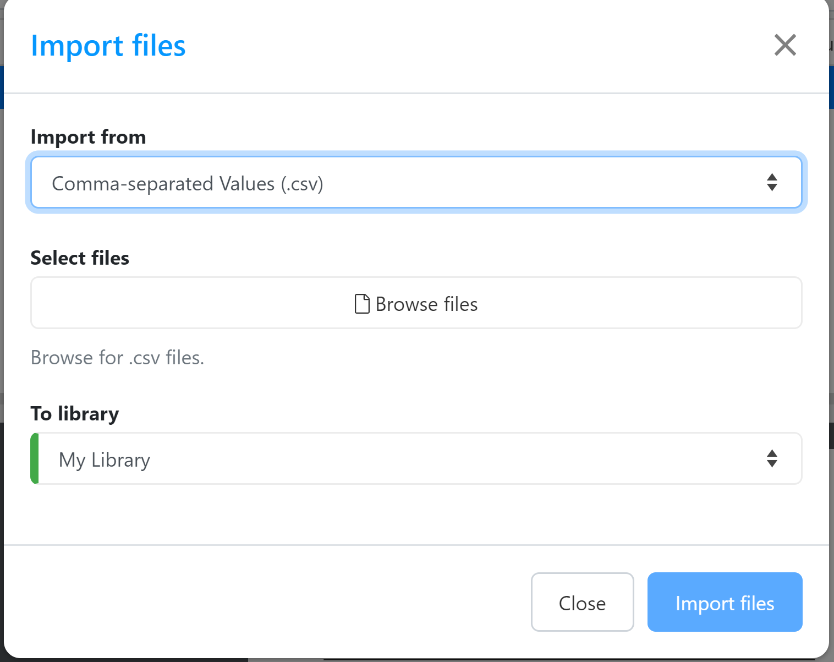
Task: Click the up arrow in Import from selector
Action: pos(772,177)
